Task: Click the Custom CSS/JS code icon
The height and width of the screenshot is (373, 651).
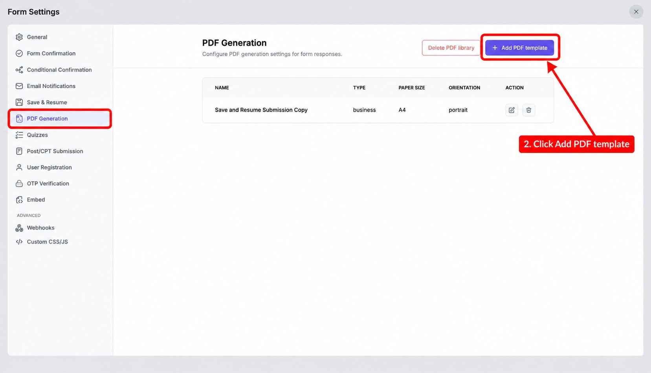Action: click(x=19, y=242)
